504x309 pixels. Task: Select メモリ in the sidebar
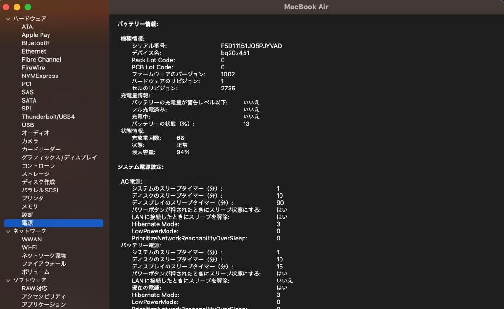pos(30,206)
